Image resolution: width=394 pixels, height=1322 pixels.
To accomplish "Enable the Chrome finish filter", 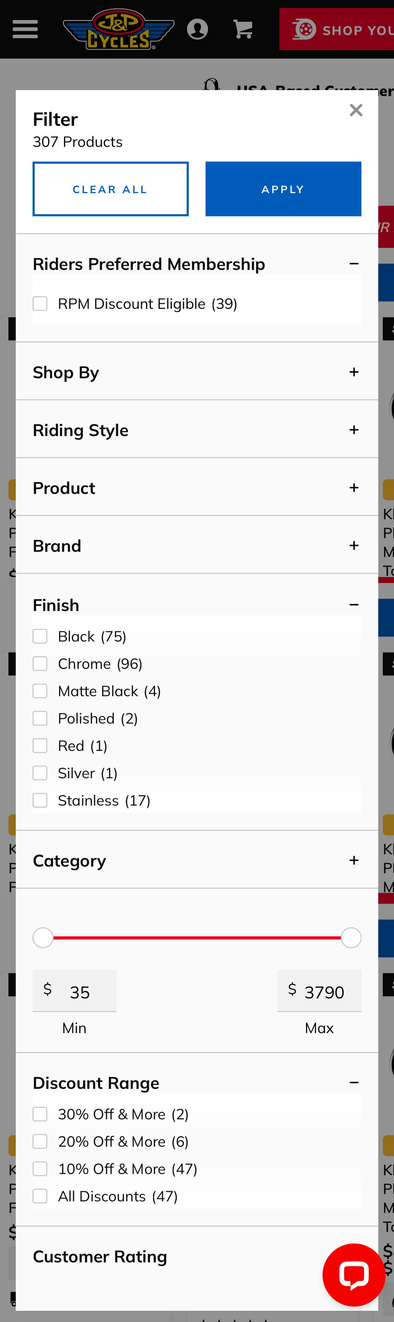I will tap(40, 663).
